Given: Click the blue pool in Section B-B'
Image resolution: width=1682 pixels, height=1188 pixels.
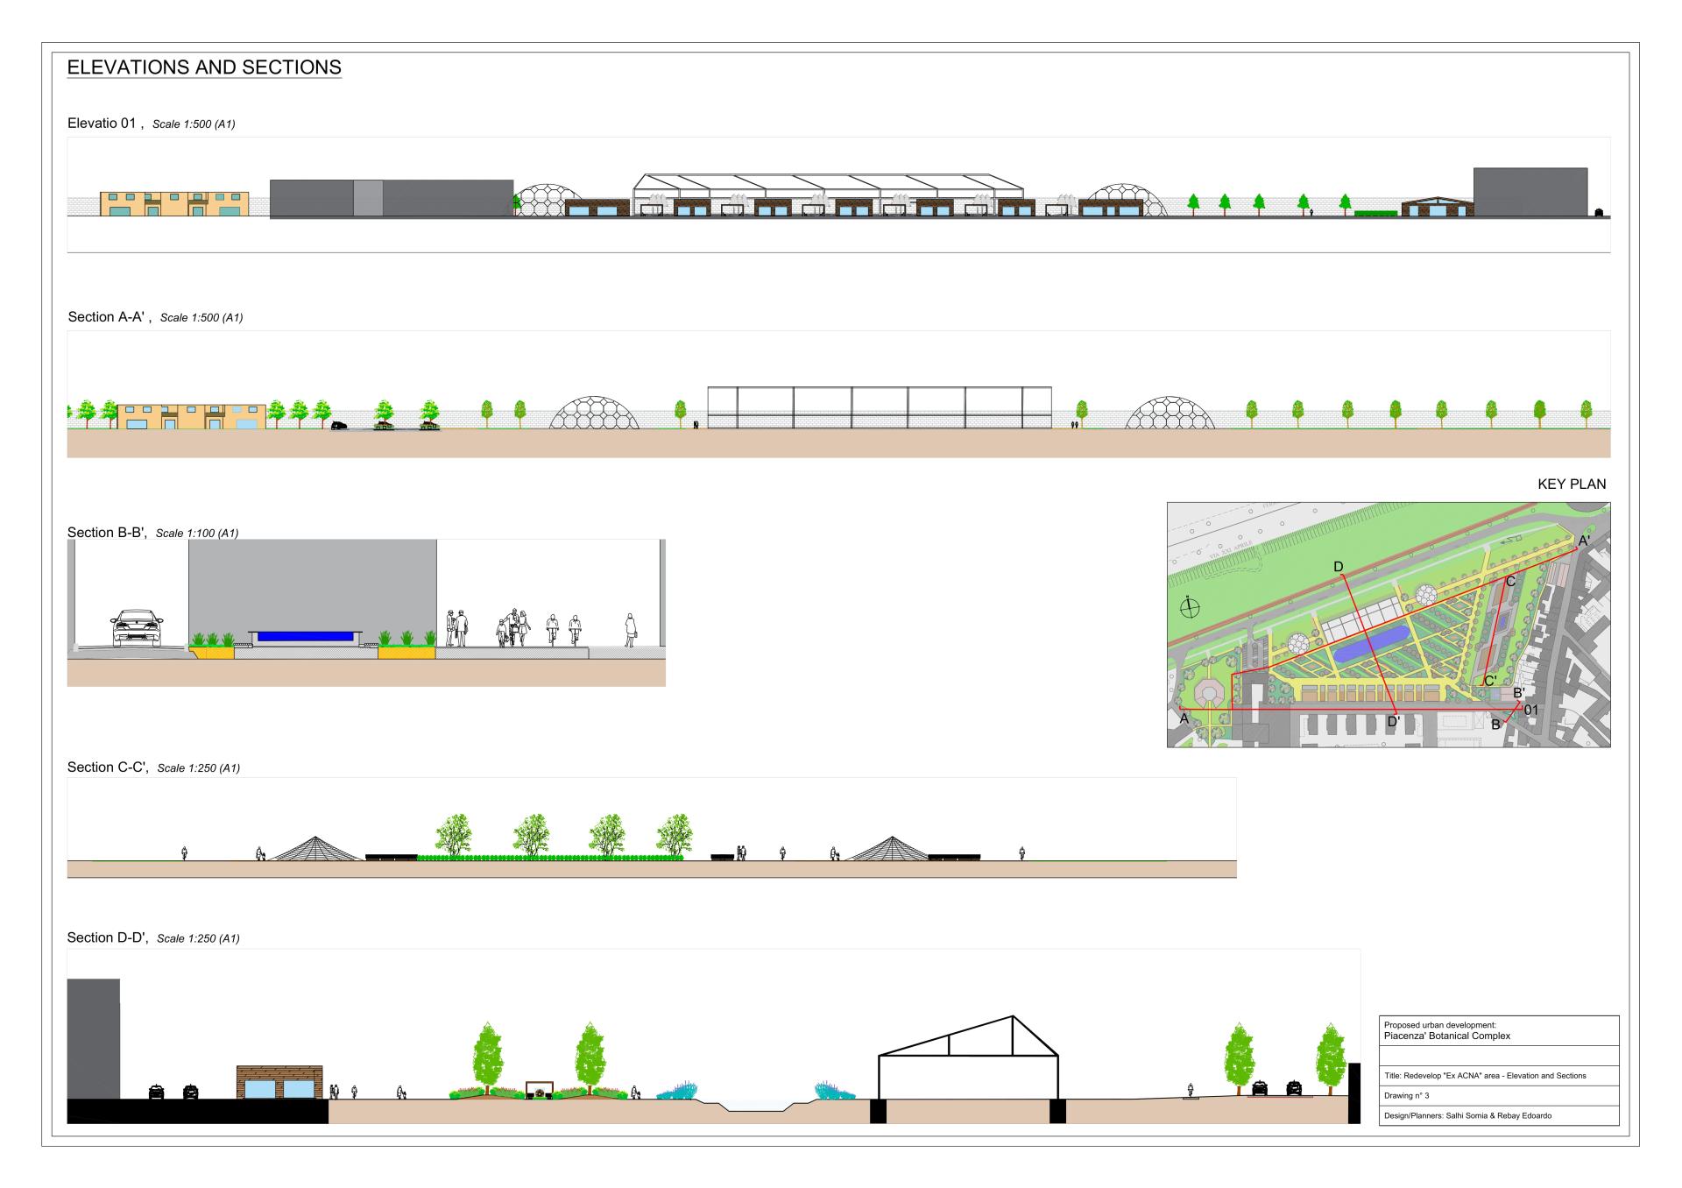Looking at the screenshot, I should click(304, 637).
